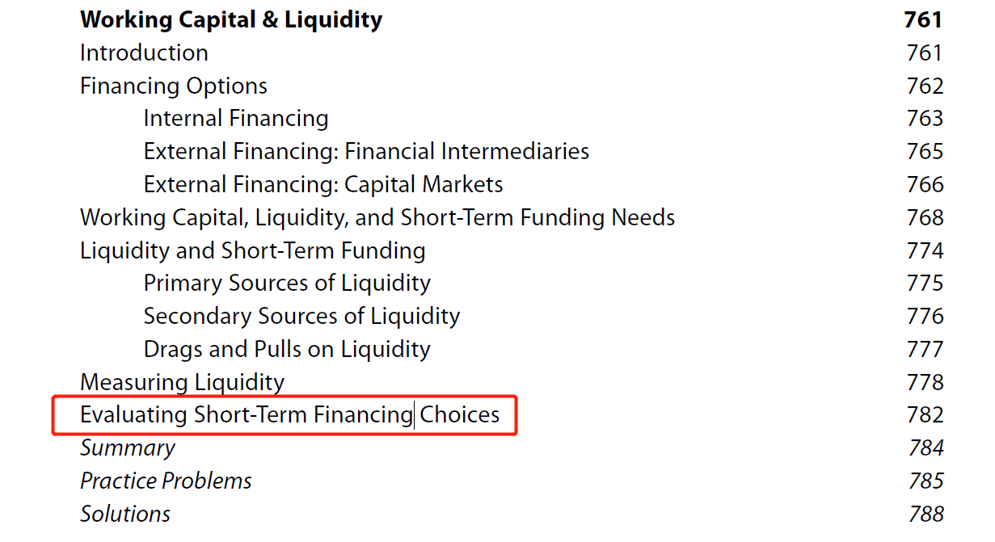995x542 pixels.
Task: Select Secondary Sources of Liquidity
Action: pyautogui.click(x=301, y=317)
